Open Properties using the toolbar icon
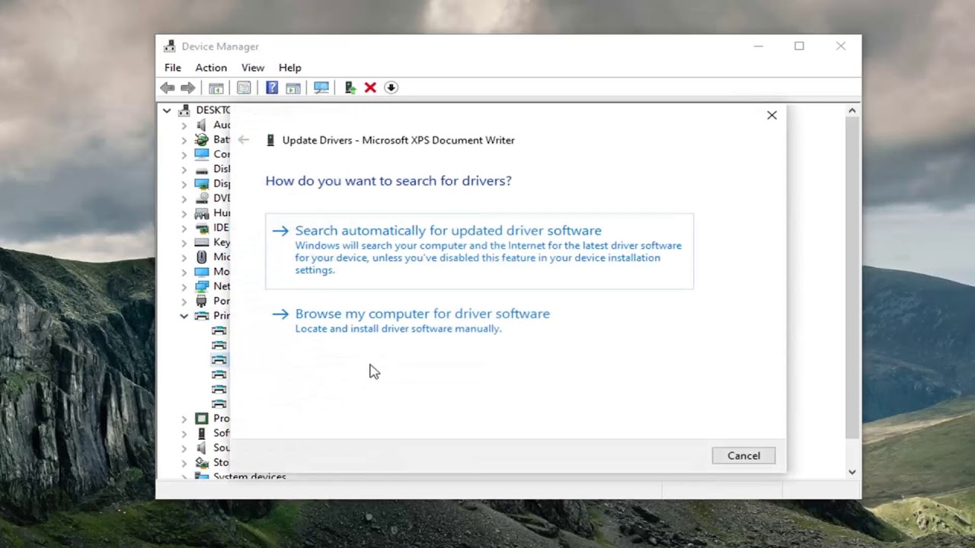Screen dimensions: 975x548 pyautogui.click(x=244, y=88)
